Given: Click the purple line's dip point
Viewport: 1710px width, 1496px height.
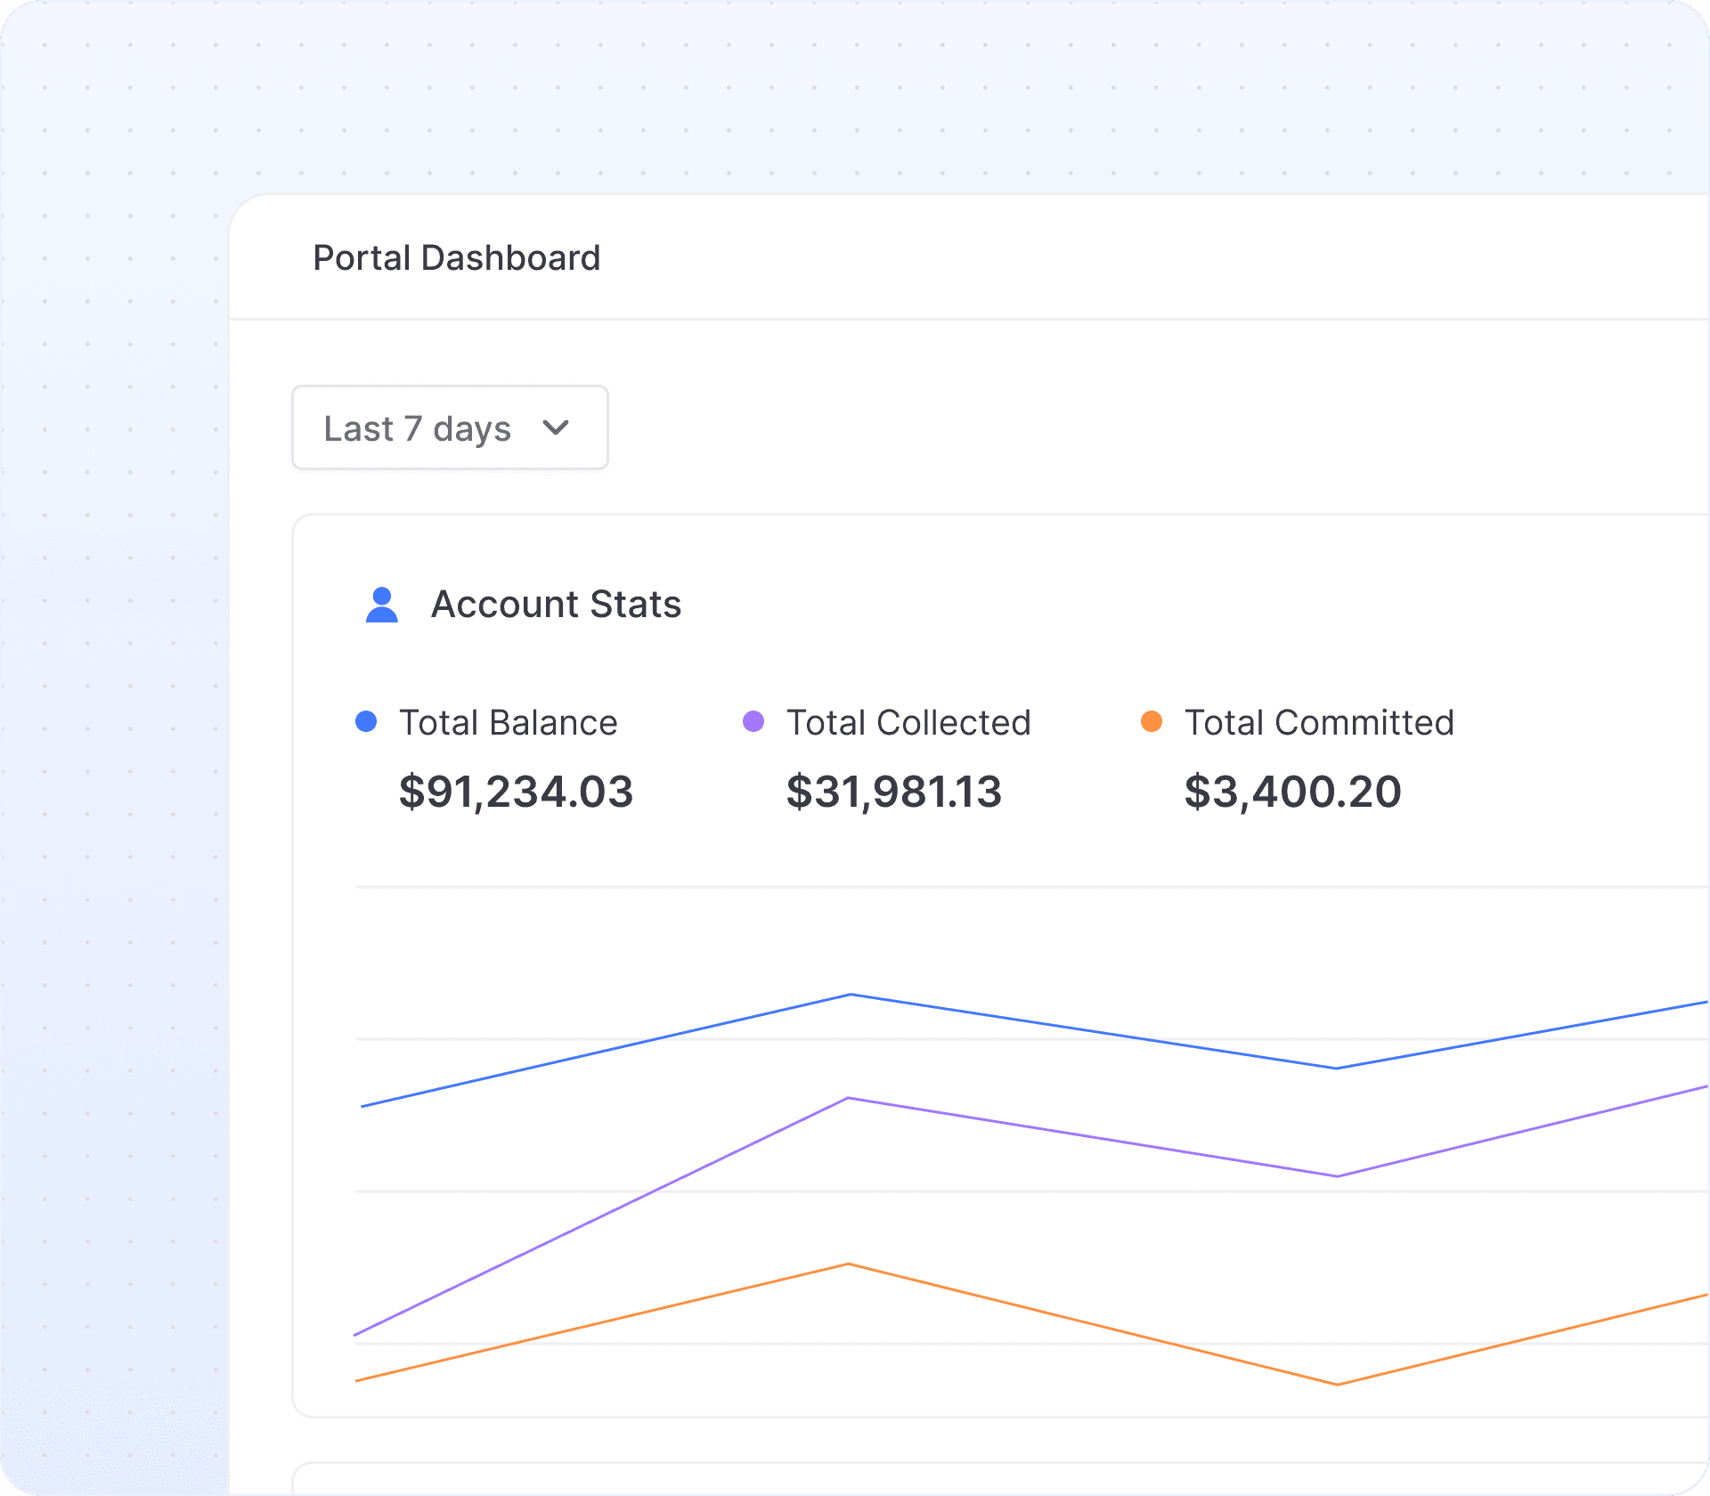Looking at the screenshot, I should [1337, 1176].
